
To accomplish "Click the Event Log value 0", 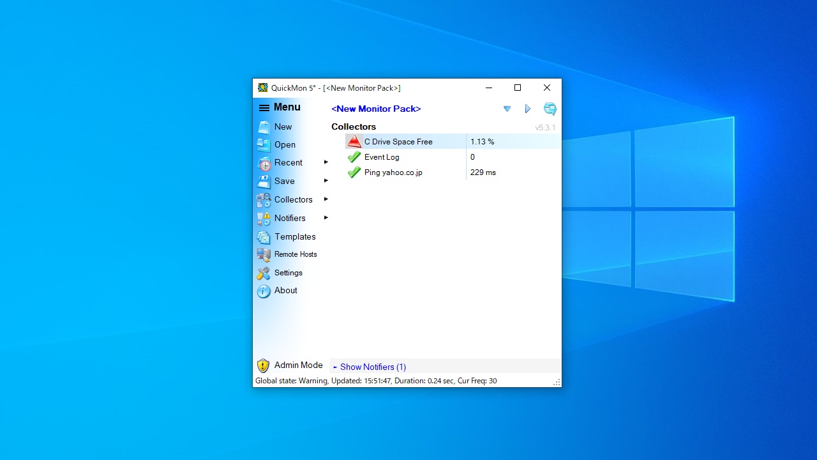I will pos(472,157).
